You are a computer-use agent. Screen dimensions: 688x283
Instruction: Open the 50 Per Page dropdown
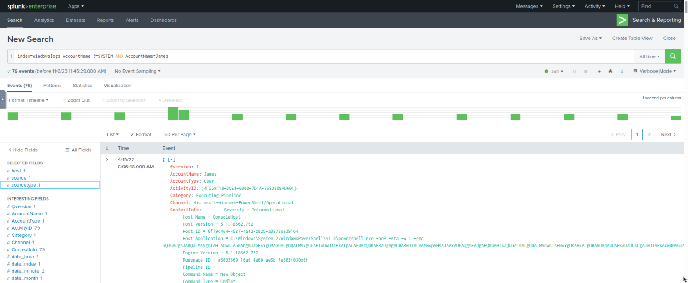(x=180, y=134)
